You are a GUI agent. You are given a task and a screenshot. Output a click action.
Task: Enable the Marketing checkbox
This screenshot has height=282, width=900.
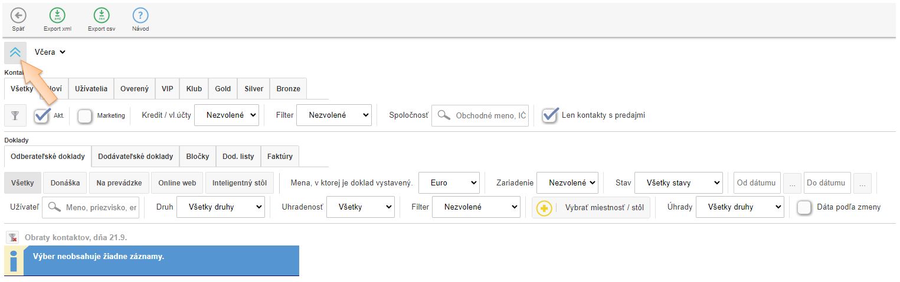[86, 116]
